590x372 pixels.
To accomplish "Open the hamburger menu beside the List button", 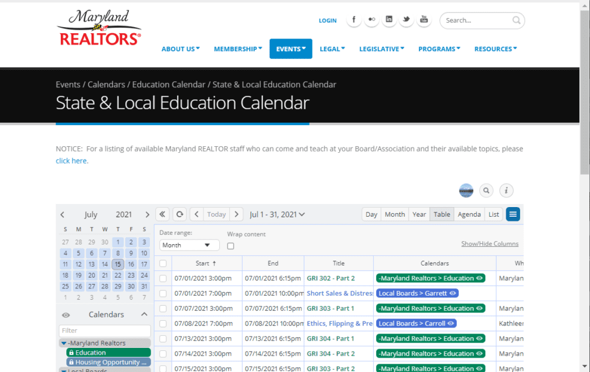I will click(513, 214).
